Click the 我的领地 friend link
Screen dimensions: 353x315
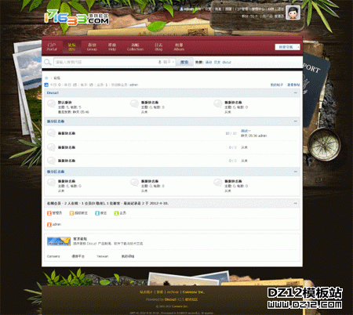[128, 256]
